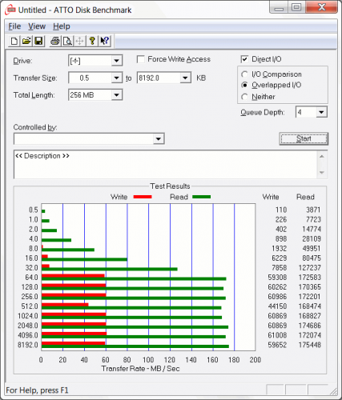Open the Queue Depth dropdown
This screenshot has height=400, width=342.
(321, 112)
